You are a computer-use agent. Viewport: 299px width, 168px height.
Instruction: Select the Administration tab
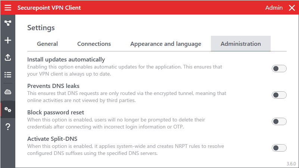pos(241,44)
